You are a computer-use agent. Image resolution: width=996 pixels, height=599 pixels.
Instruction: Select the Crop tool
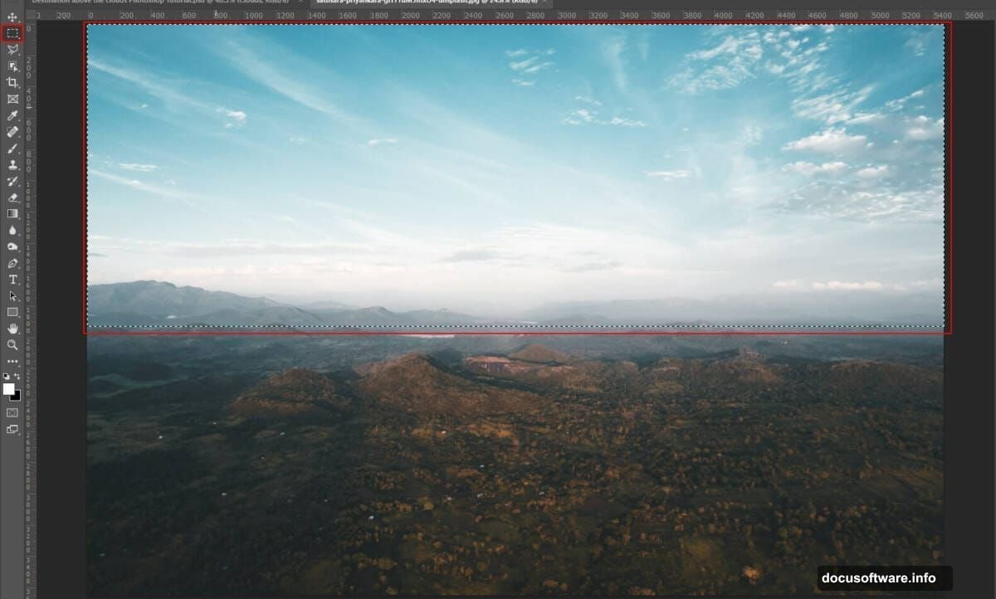coord(12,82)
